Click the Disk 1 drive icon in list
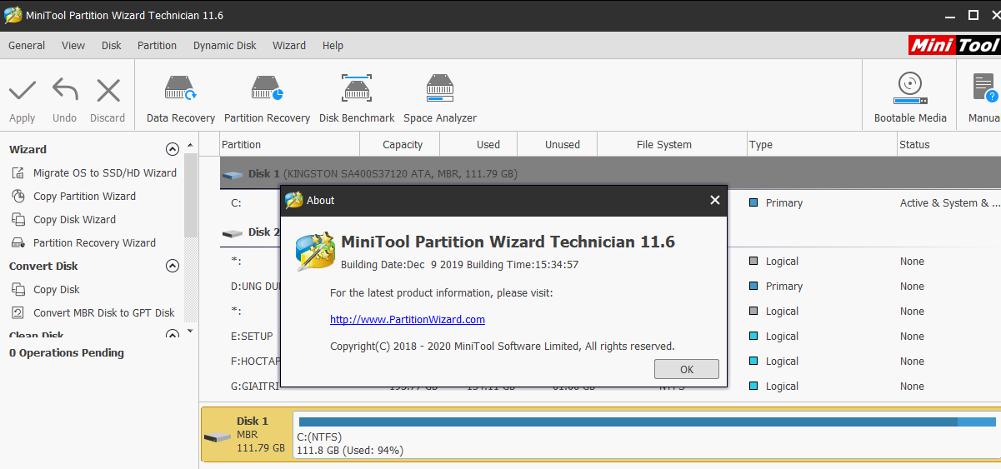This screenshot has width=1001, height=469. pyautogui.click(x=233, y=175)
